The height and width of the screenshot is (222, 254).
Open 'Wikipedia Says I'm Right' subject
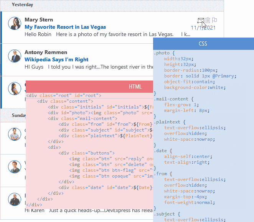[x=56, y=59]
